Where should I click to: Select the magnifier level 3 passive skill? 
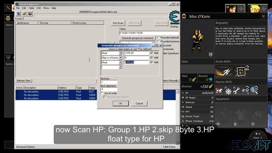click(x=254, y=90)
